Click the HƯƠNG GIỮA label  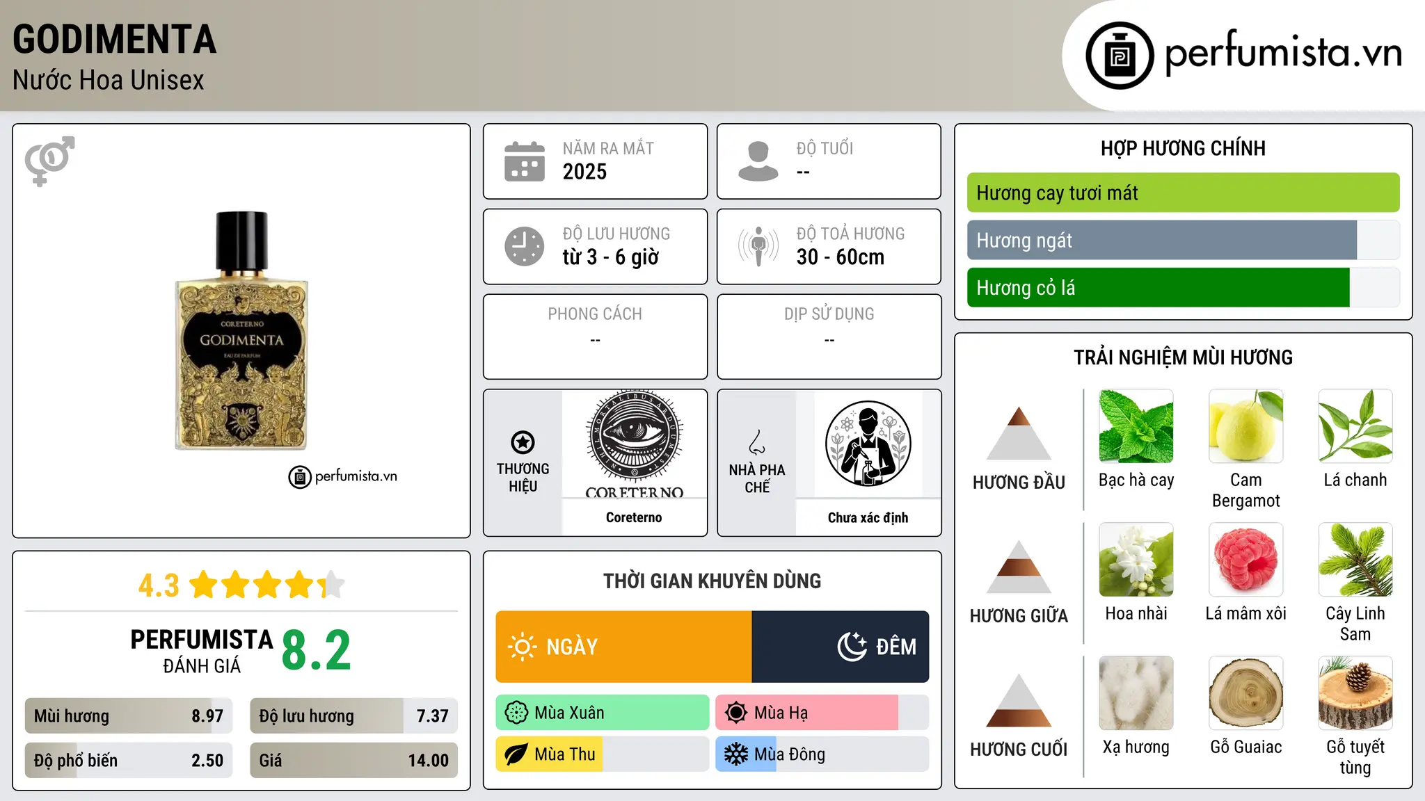click(x=1019, y=616)
